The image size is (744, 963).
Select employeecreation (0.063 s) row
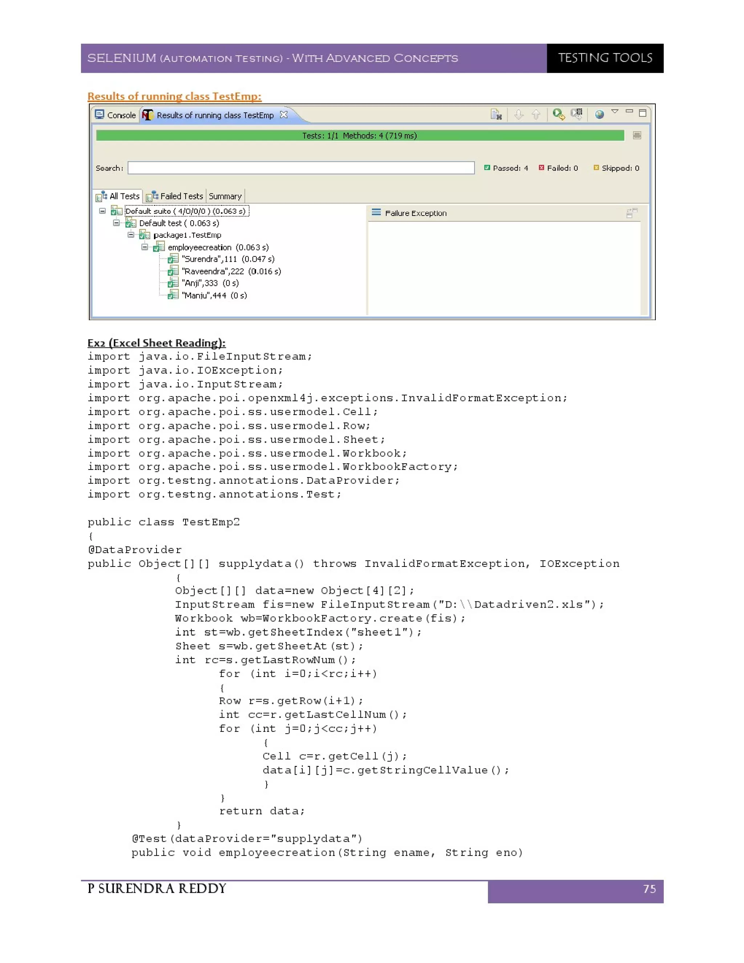(x=218, y=247)
